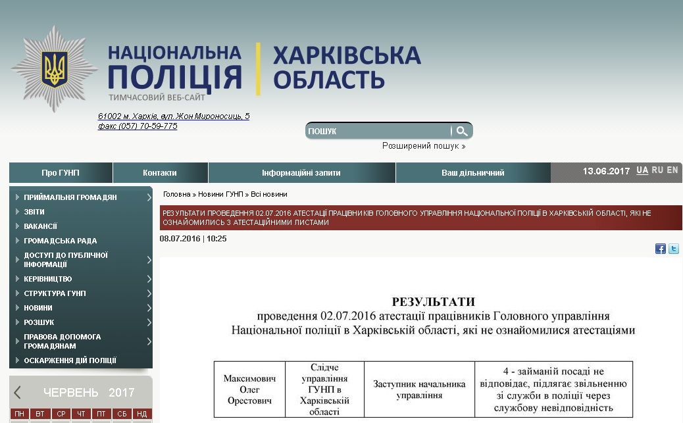683x423 pixels.
Task: Switch the site language to EN
Action: pos(672,170)
